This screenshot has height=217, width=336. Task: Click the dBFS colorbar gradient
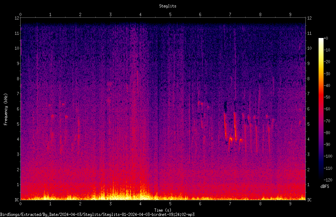pos(321,109)
